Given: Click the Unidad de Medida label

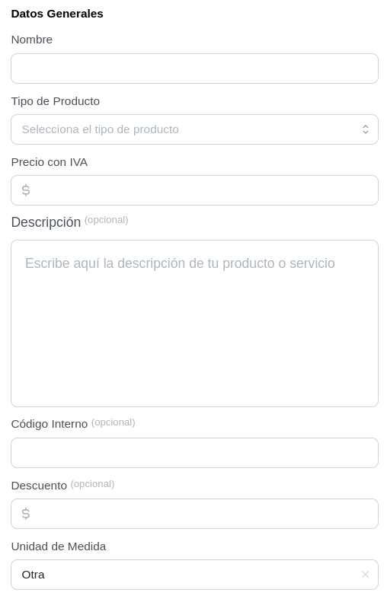Looking at the screenshot, I should pyautogui.click(x=59, y=546).
